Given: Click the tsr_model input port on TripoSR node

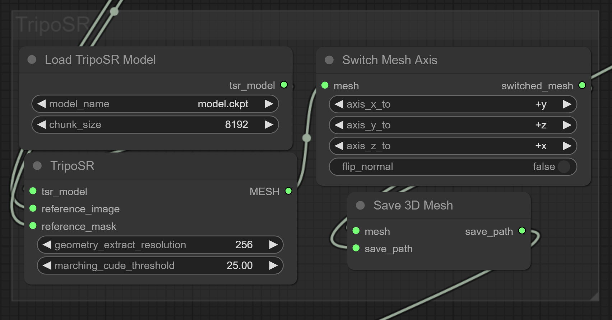Looking at the screenshot, I should tap(33, 191).
